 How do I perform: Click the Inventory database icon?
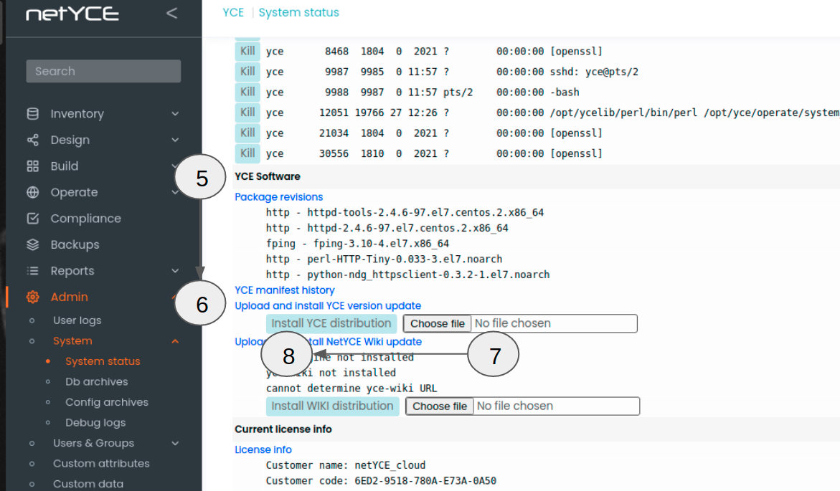pyautogui.click(x=33, y=113)
